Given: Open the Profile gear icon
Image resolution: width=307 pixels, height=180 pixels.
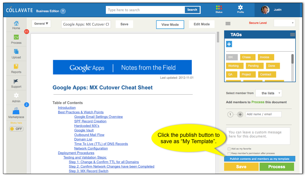Looking at the screenshot, I should (240, 8).
